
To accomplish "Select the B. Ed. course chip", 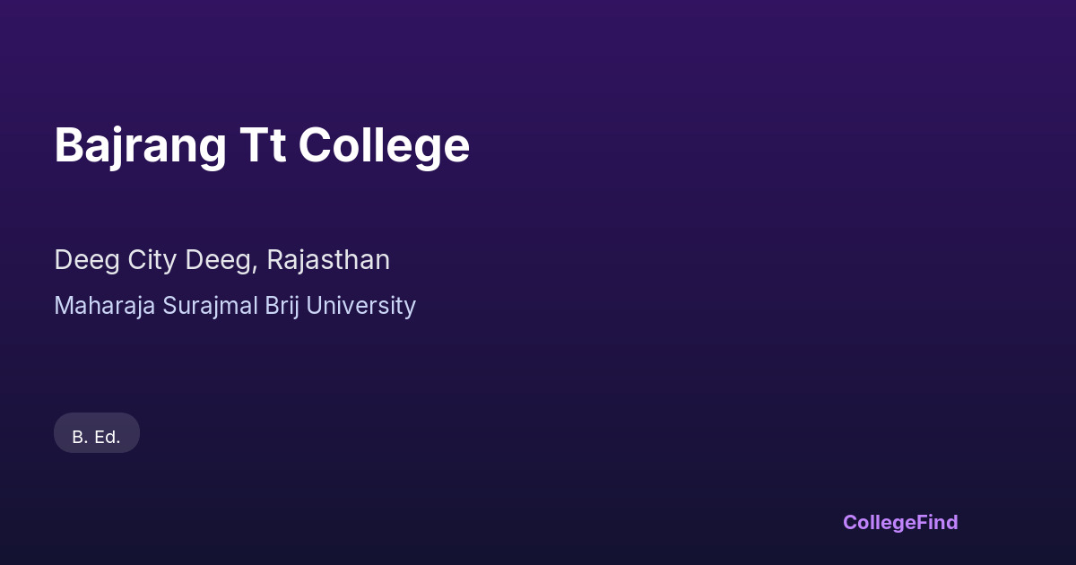I will [97, 437].
